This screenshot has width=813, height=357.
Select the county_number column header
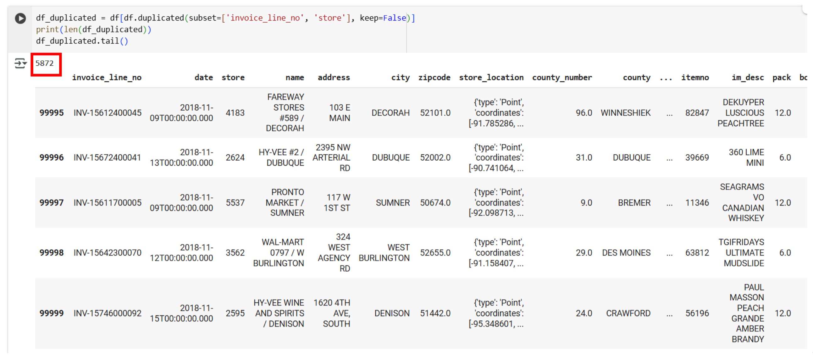click(562, 78)
